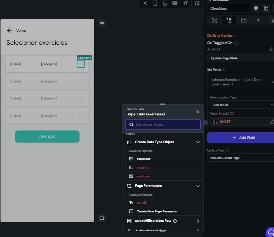This screenshot has height=237, width=274.
Task: Click the popup top drag handle
Action: pyautogui.click(x=163, y=104)
